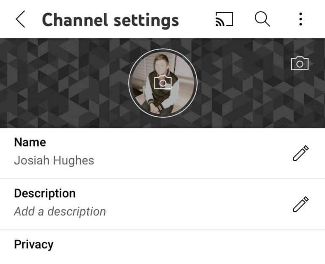Viewport: 325px width, 264px height.
Task: Open search with the magnifier icon
Action: 262,19
